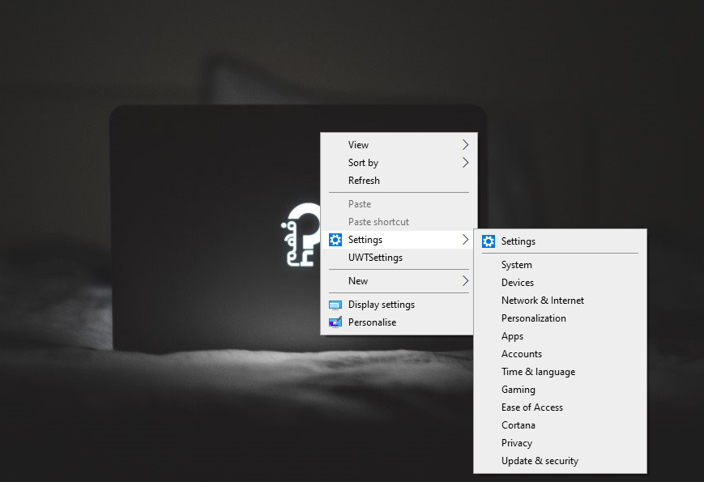
Task: Choose Personalise from the context menu
Action: 398,322
